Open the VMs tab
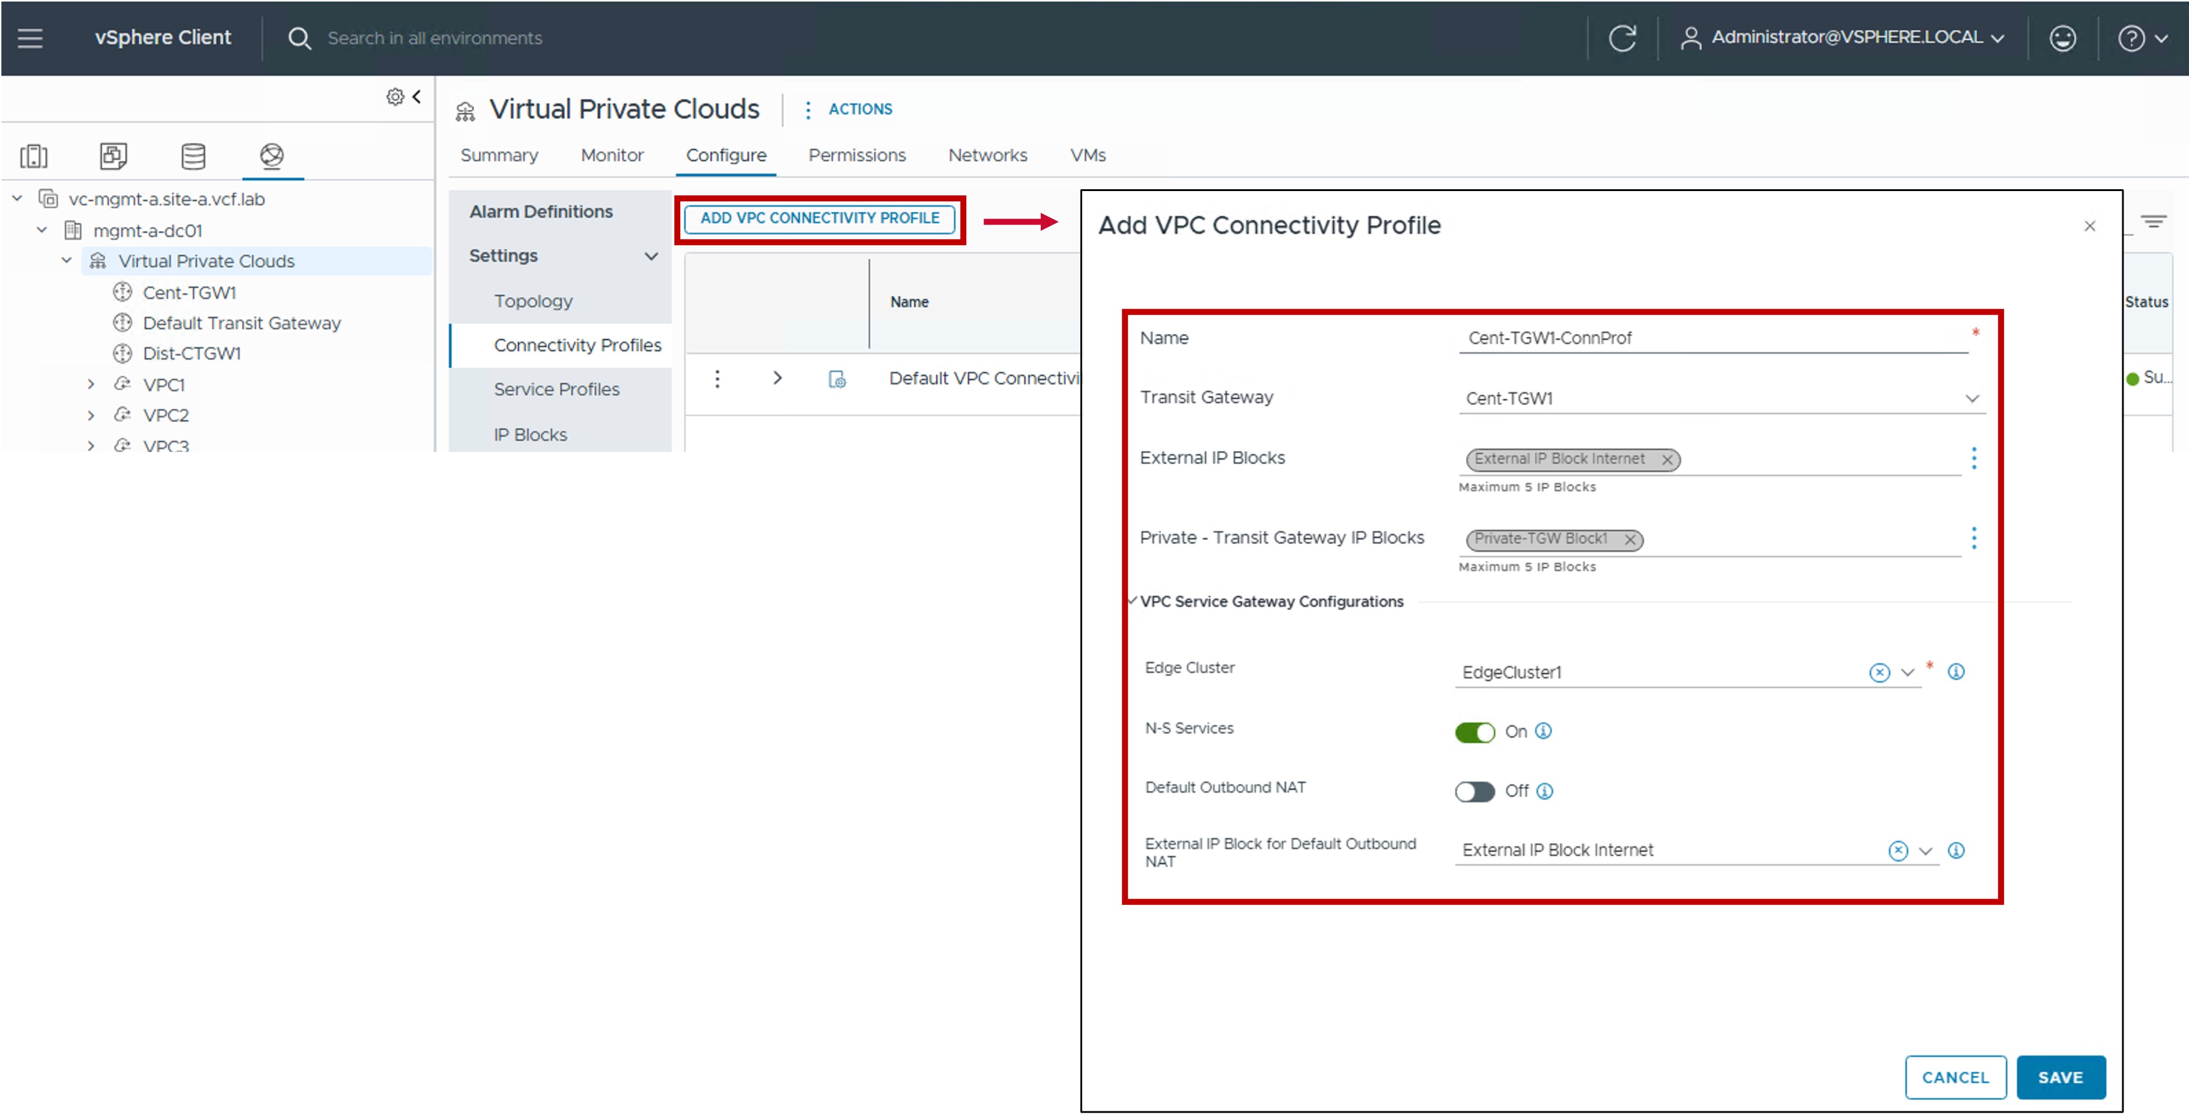Image resolution: width=2189 pixels, height=1115 pixels. (x=1088, y=154)
